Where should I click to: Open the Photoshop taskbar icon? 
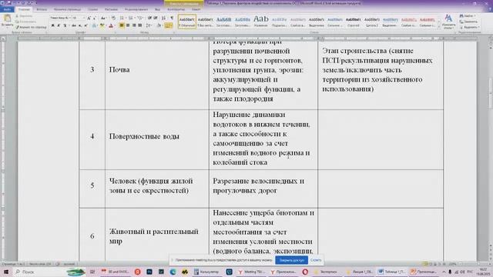point(149,272)
